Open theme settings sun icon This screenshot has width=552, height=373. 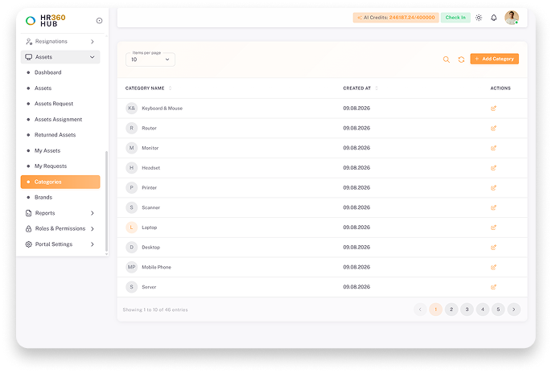pyautogui.click(x=479, y=18)
